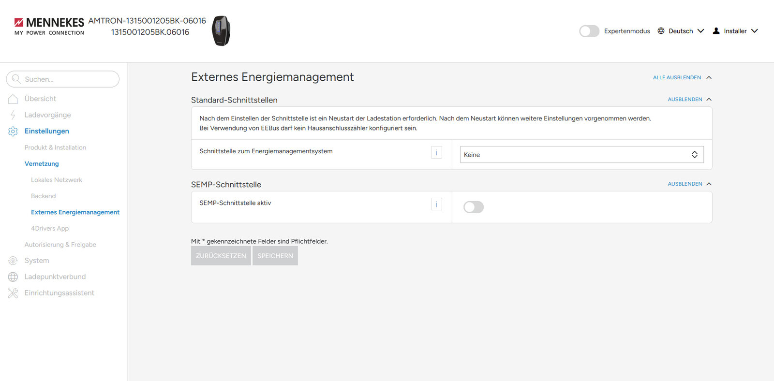Click the Expertenmodus label text

[x=627, y=31]
